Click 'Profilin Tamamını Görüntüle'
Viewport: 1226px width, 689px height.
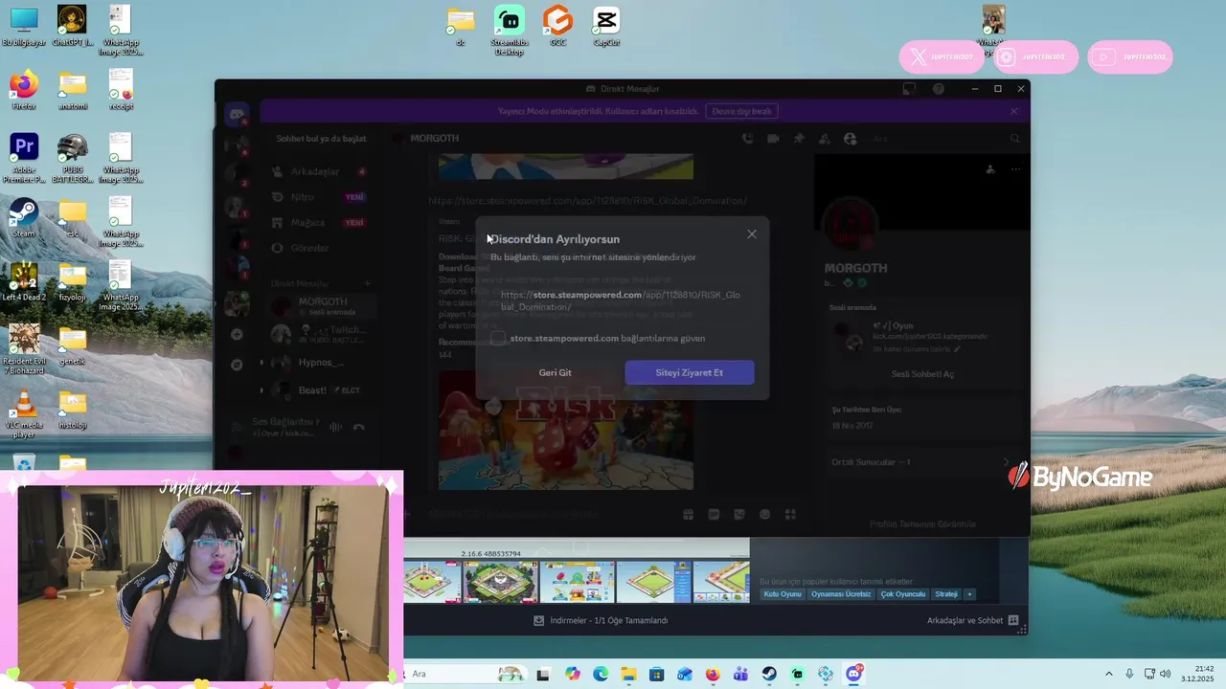click(922, 523)
